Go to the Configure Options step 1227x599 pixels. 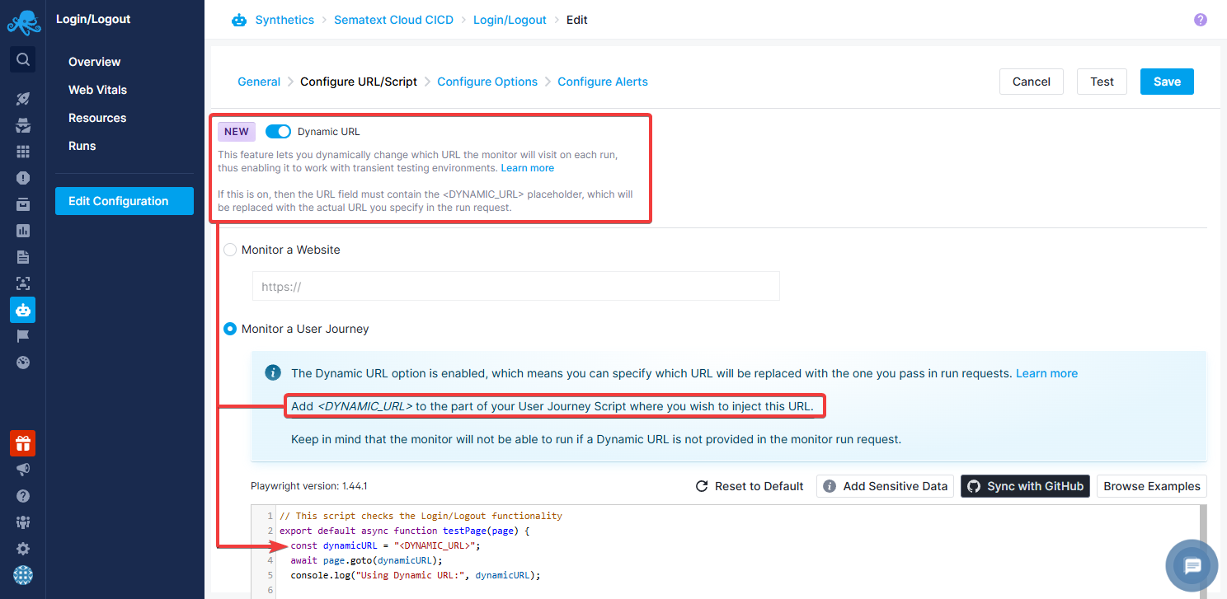pos(487,82)
